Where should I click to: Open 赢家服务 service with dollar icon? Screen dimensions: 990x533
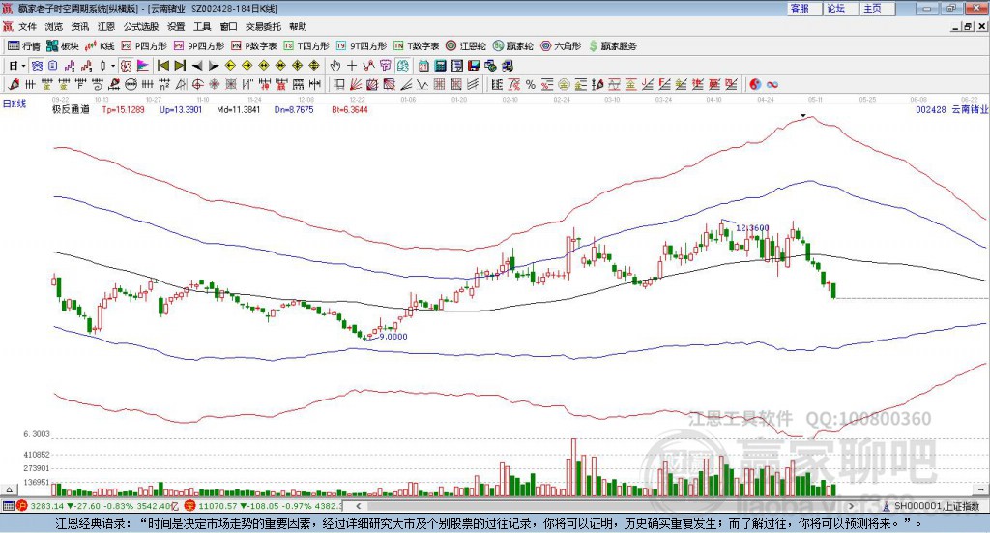click(x=612, y=46)
